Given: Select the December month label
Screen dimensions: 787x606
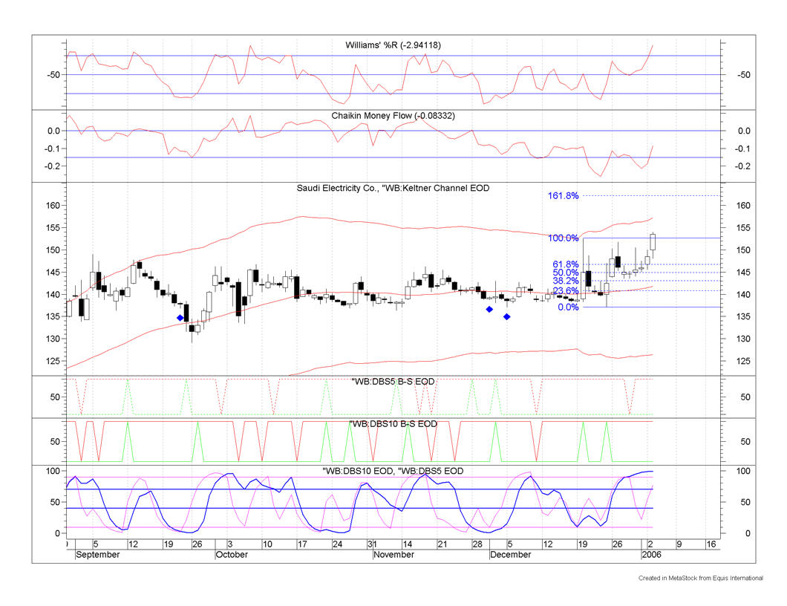Looking at the screenshot, I should point(511,555).
